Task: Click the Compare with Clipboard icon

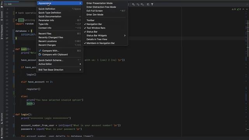Action: [x=40, y=54]
